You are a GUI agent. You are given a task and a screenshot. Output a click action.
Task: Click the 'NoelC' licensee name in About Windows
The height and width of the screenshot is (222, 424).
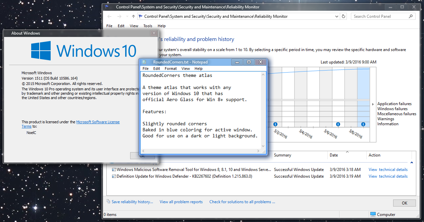click(31, 133)
